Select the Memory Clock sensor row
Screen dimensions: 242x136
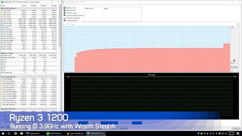(x=29, y=56)
